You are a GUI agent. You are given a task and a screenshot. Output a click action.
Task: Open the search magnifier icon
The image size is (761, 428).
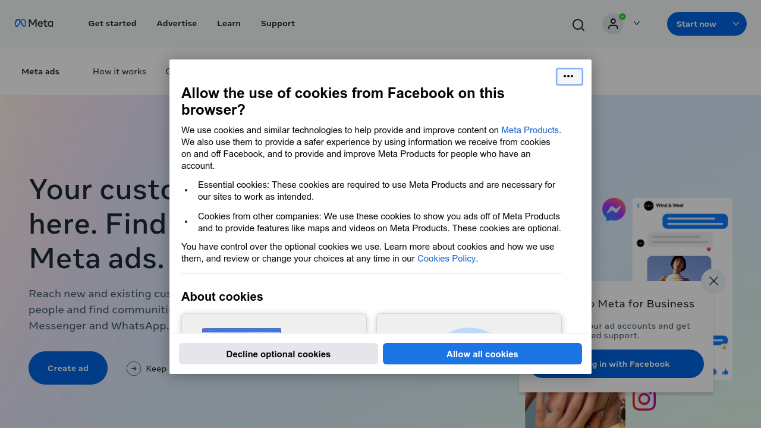click(578, 24)
